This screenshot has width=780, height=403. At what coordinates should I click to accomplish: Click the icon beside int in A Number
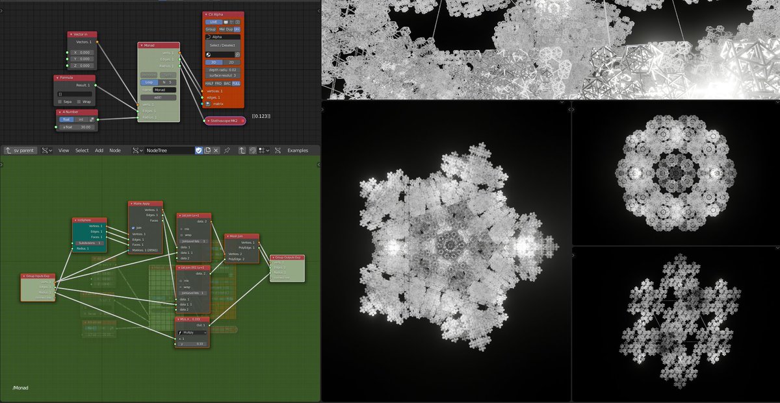coord(92,119)
